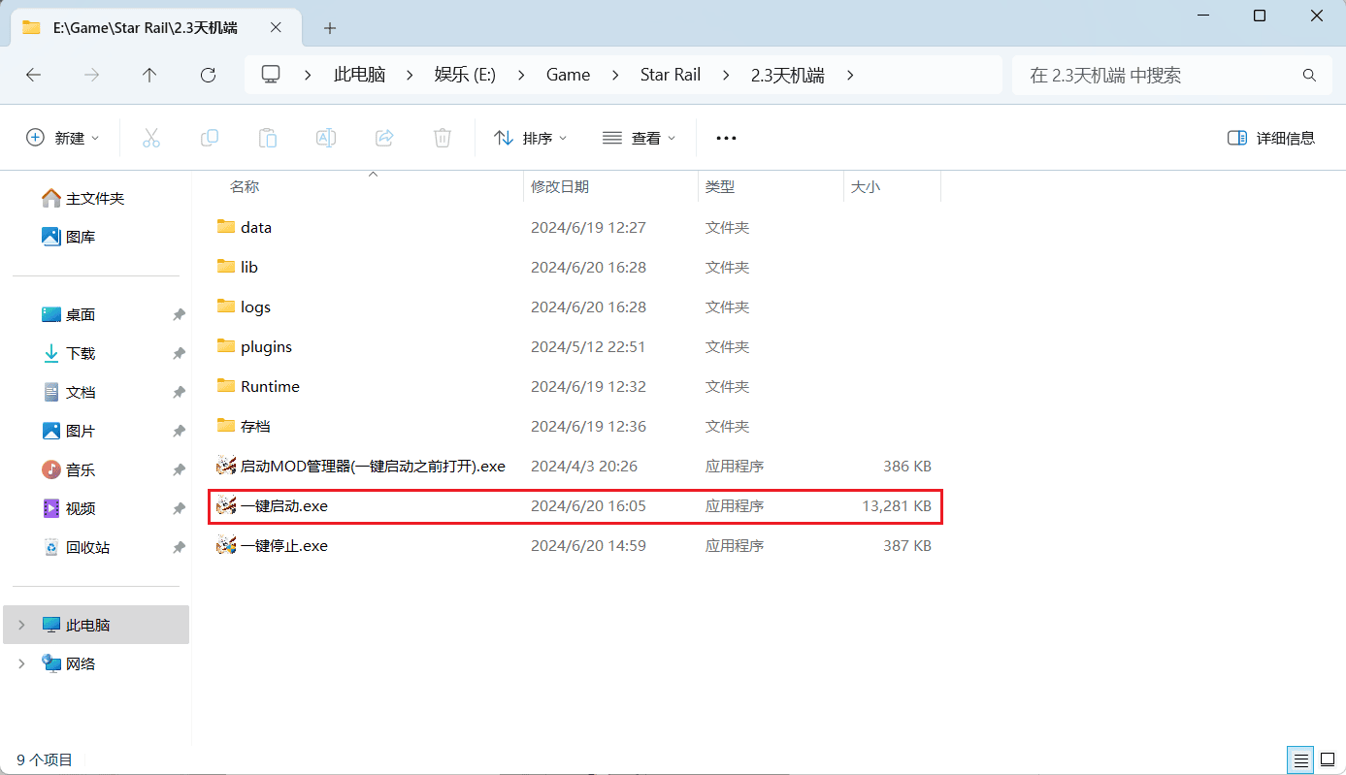This screenshot has width=1346, height=775.
Task: Open the 查看 view dropdown
Action: [x=639, y=138]
